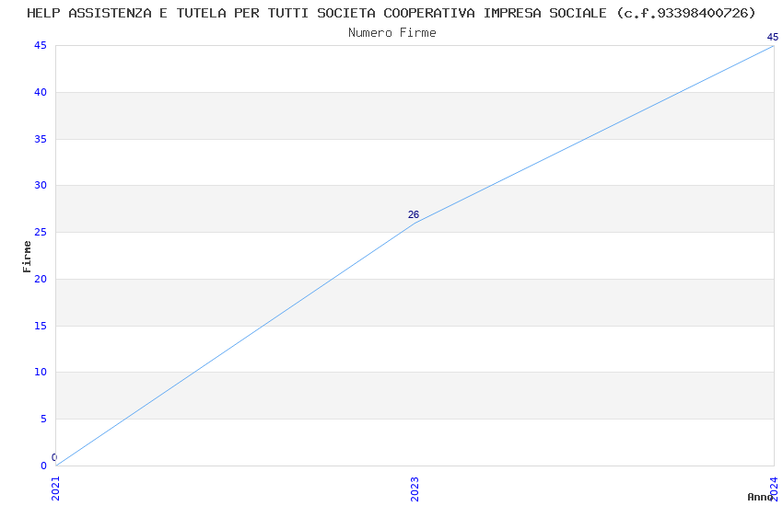Click the y-axis tick label 35
Screen dimensions: 783x506
40,140
